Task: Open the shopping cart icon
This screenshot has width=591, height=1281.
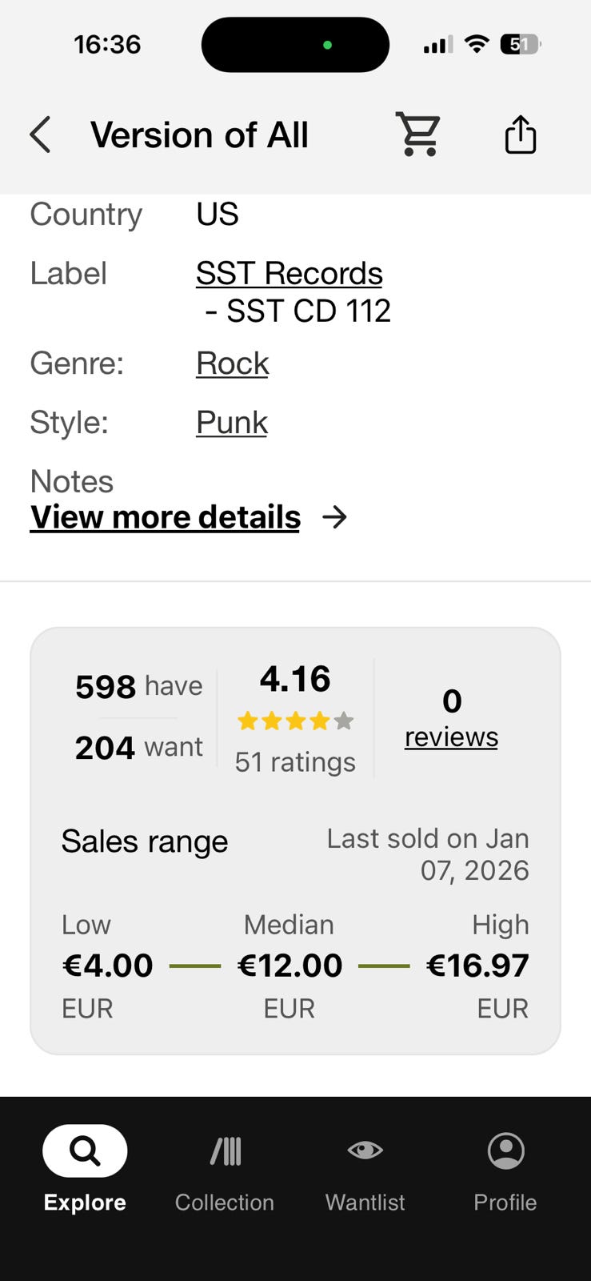Action: point(418,134)
